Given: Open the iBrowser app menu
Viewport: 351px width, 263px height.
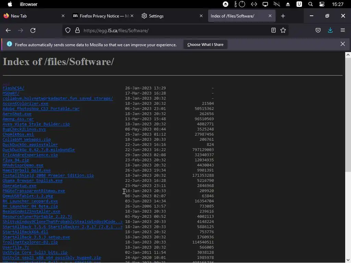Looking at the screenshot, I should coord(29,4).
